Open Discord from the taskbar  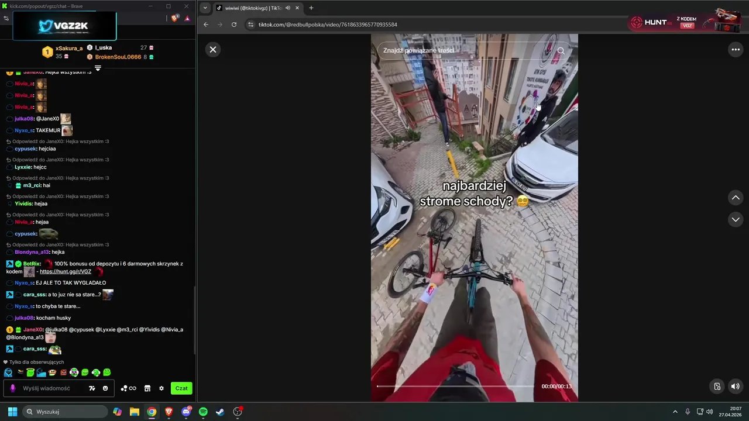click(x=186, y=412)
